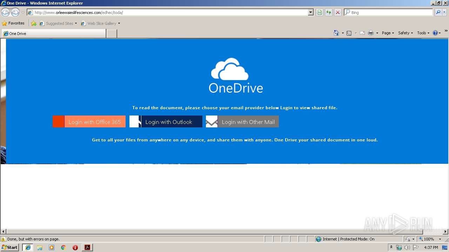
Task: Expand the Suggested Sites dropdown arrow
Action: click(x=76, y=23)
